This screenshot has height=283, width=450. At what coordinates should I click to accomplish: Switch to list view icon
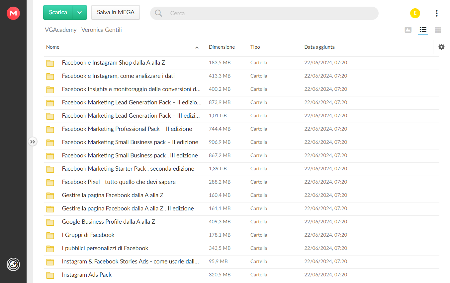coord(423,30)
